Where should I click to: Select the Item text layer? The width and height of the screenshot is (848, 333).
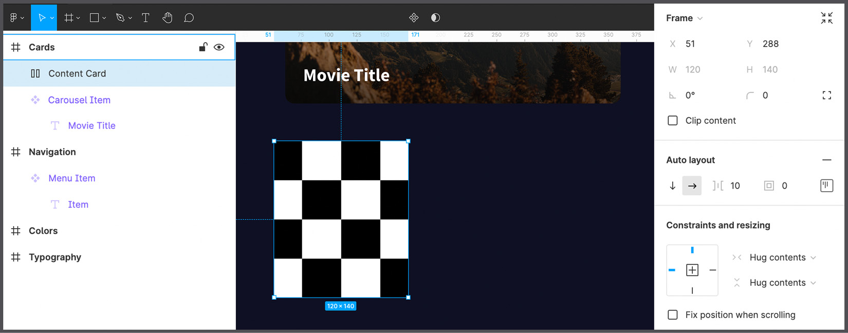pyautogui.click(x=119, y=205)
